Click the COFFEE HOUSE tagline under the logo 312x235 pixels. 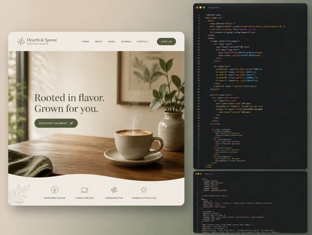(x=38, y=44)
